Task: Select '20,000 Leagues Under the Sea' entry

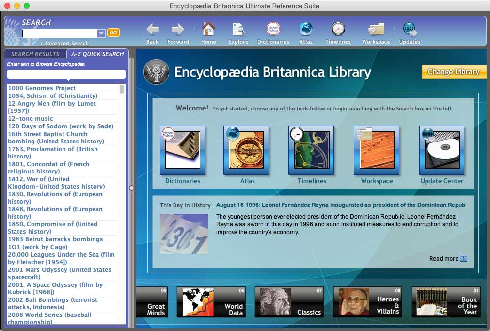Action: coord(61,258)
